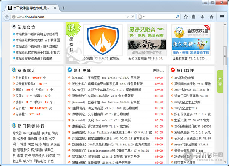Click the site globe icon in address bar

pyautogui.click(x=14, y=17)
